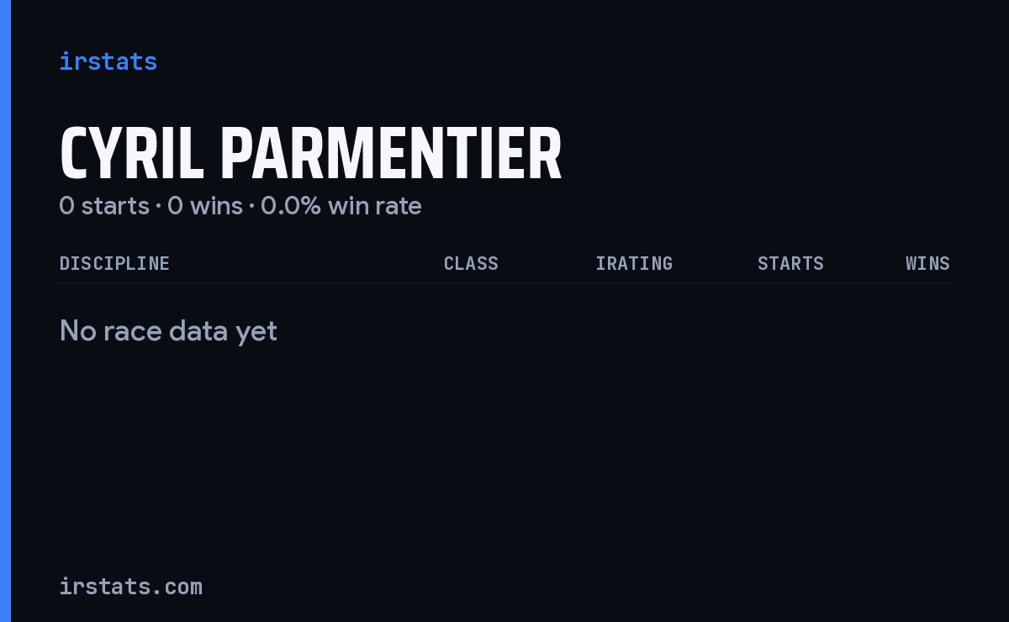Click the CLASS column header
Image resolution: width=1009 pixels, height=622 pixels.
[471, 264]
